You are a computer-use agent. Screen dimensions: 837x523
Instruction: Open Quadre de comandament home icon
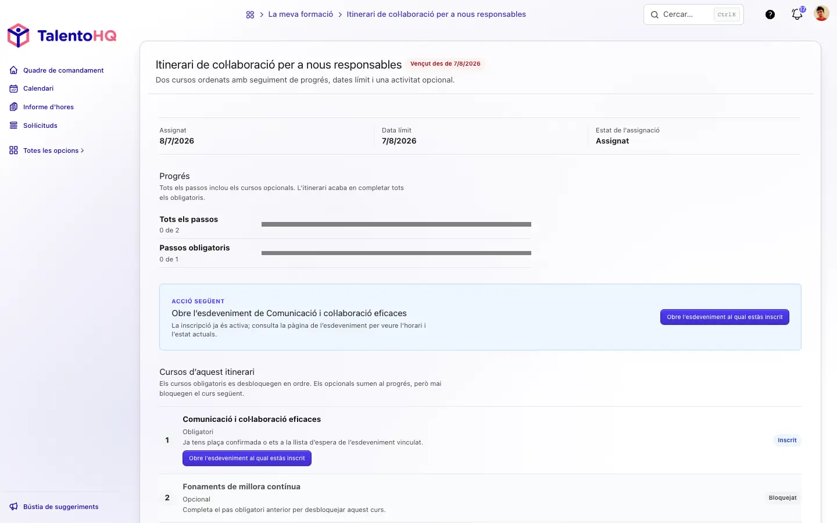(13, 70)
